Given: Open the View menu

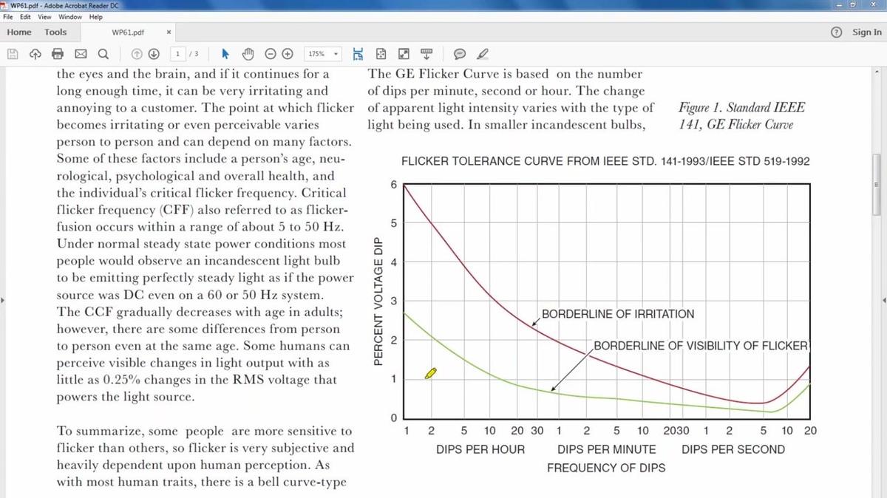Looking at the screenshot, I should pyautogui.click(x=45, y=16).
